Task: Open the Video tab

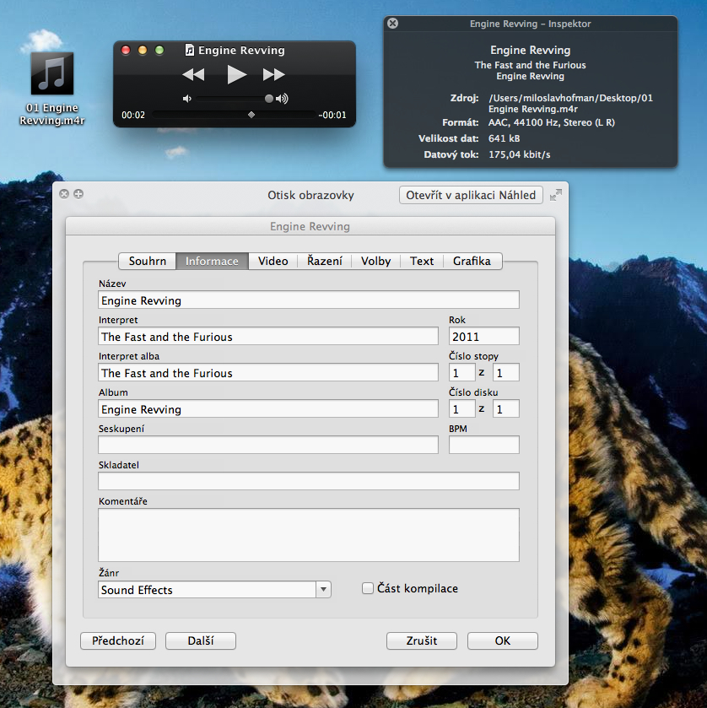Action: point(273,261)
